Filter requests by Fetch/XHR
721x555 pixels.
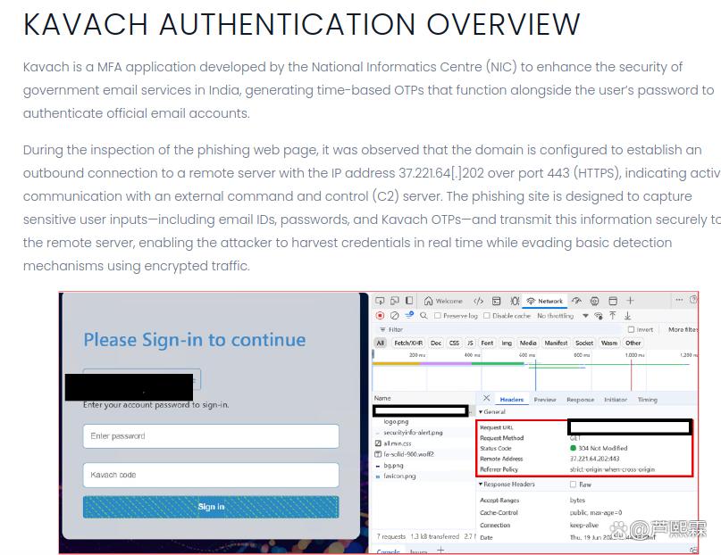pyautogui.click(x=408, y=343)
